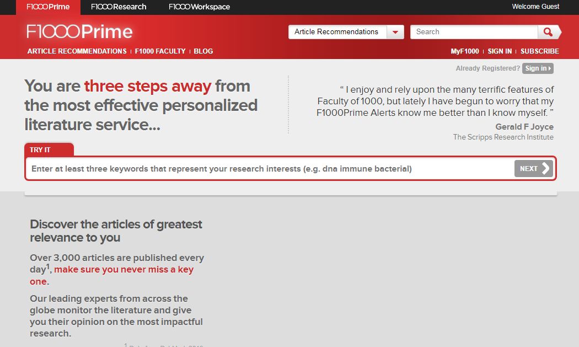
Task: Click the NEXT button
Action: pos(534,168)
